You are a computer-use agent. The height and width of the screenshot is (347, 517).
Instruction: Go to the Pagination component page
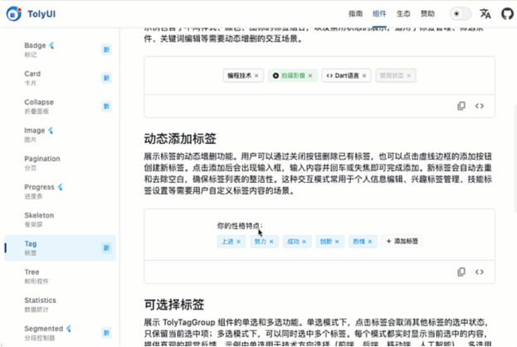point(60,163)
